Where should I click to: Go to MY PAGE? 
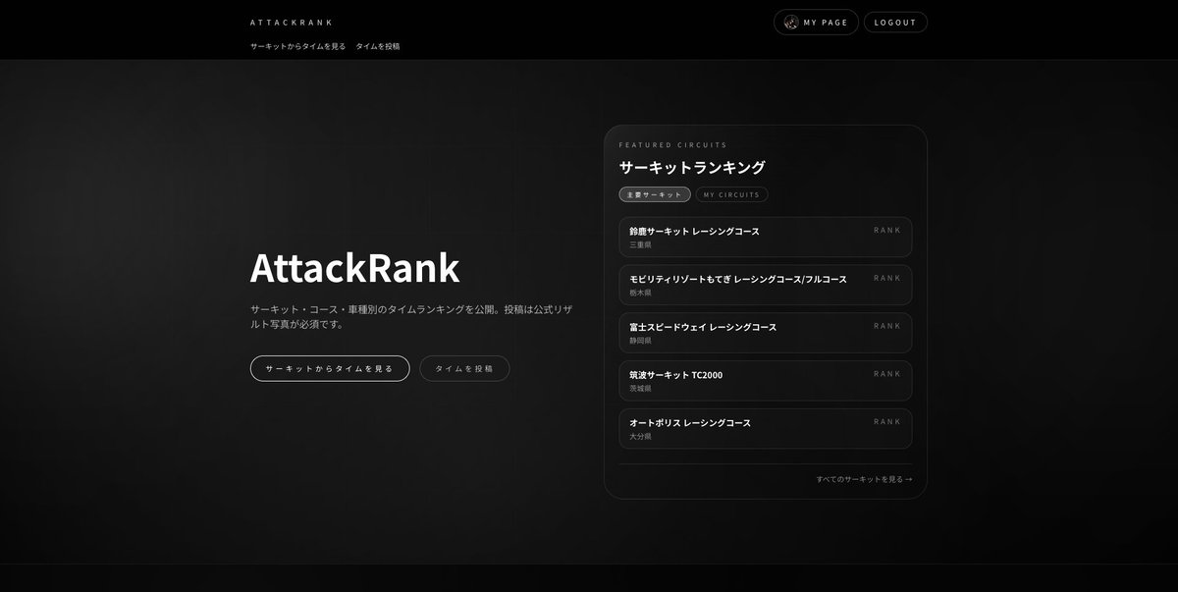(816, 23)
